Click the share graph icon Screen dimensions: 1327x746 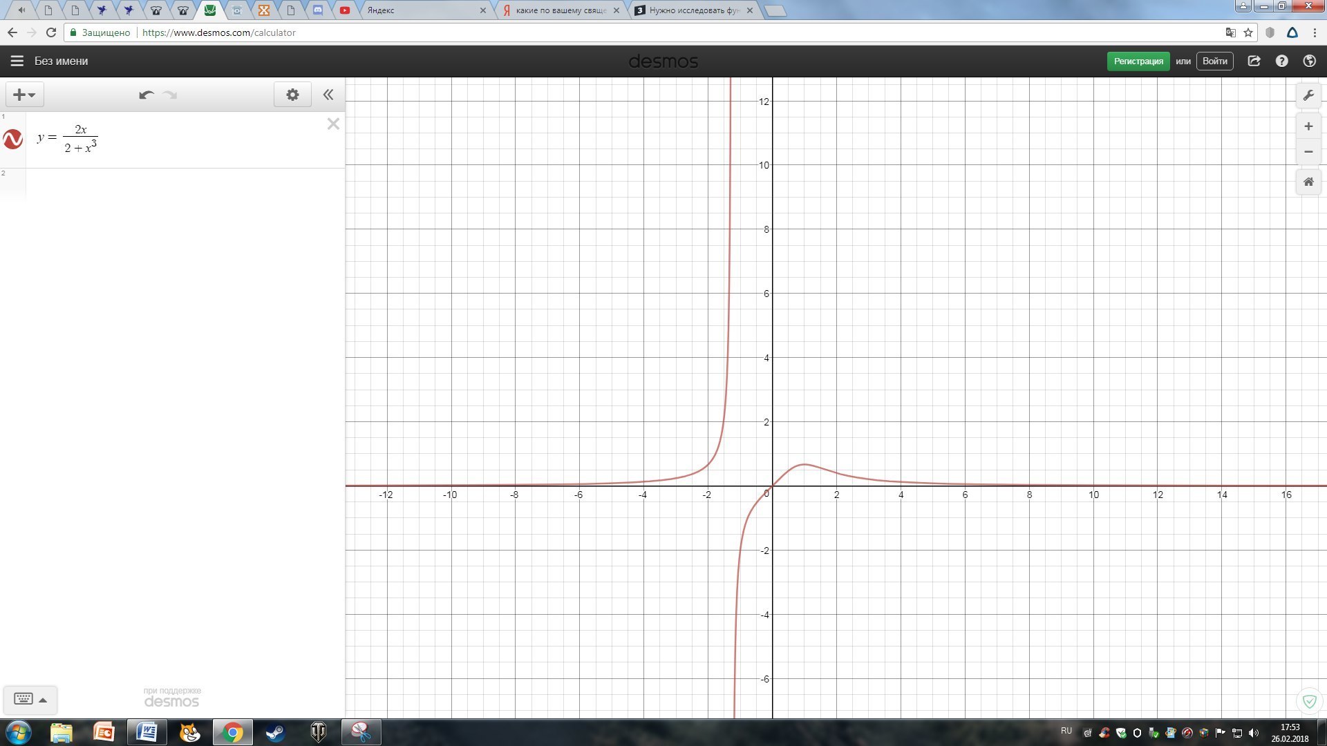tap(1254, 61)
